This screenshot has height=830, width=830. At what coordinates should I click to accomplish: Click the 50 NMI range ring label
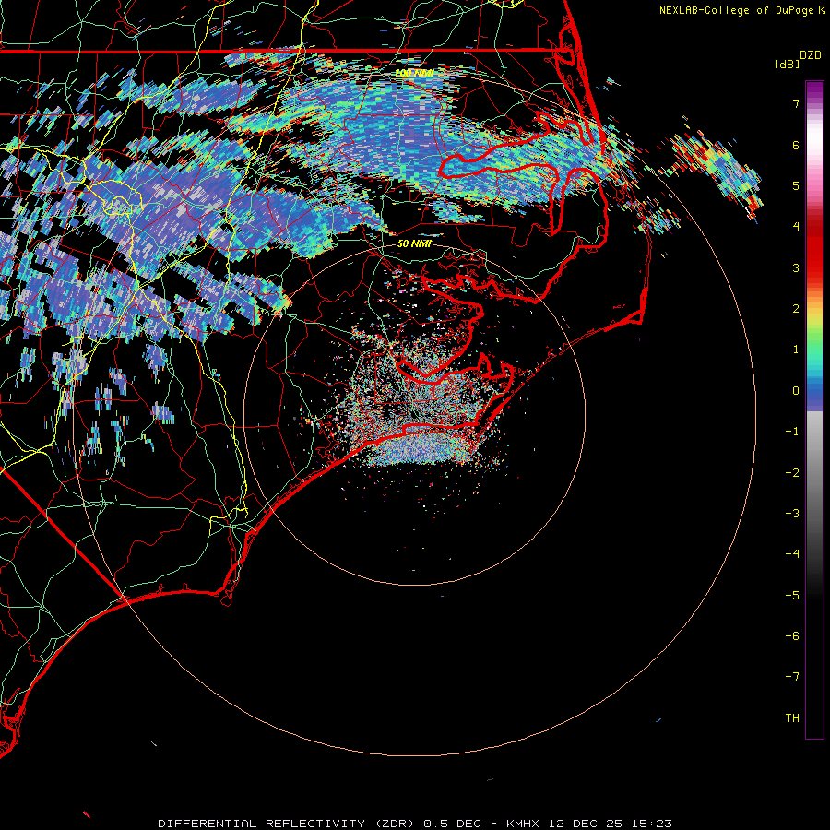[414, 244]
